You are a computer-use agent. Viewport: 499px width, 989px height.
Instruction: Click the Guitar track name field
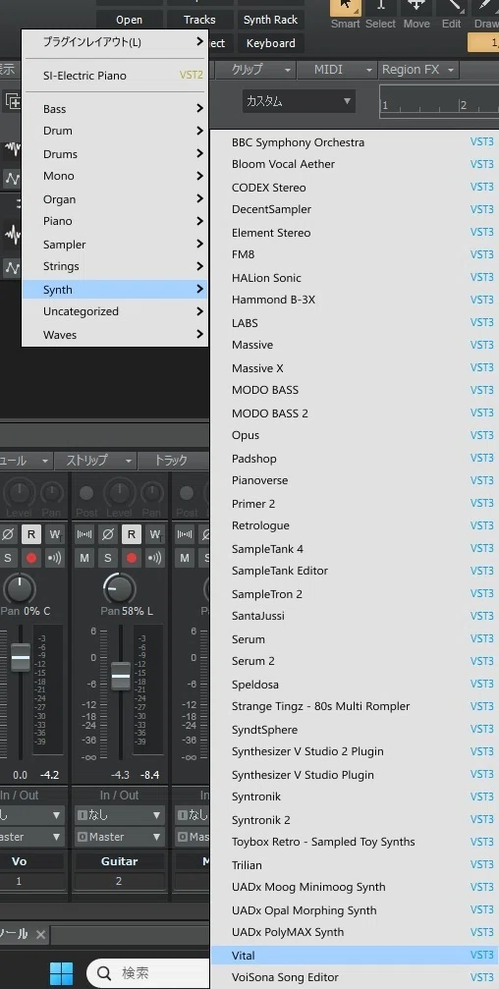coord(119,861)
